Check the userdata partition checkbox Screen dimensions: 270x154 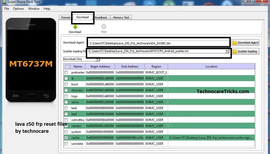point(66,143)
